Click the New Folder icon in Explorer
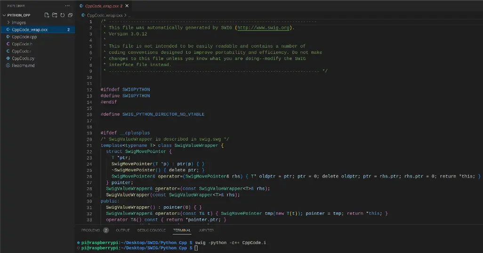Image resolution: width=483 pixels, height=253 pixels. point(55,15)
